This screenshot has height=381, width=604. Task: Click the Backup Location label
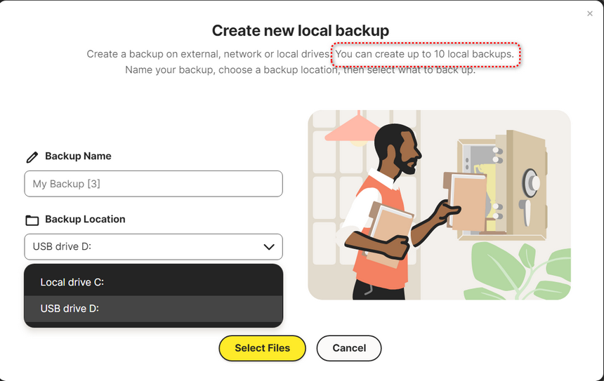[x=85, y=220]
